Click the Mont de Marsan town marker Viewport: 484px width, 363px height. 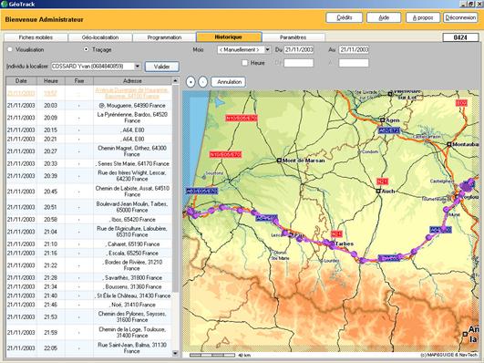pyautogui.click(x=279, y=161)
